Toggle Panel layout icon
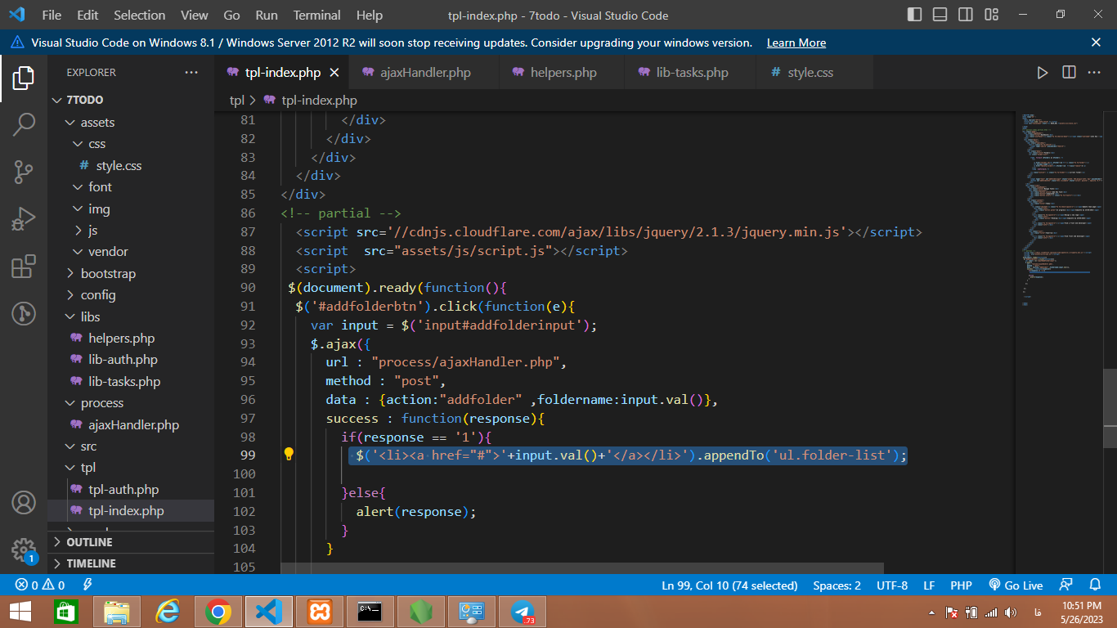The width and height of the screenshot is (1117, 628). 940,15
